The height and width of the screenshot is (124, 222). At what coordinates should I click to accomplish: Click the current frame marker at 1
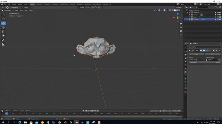pyautogui.click(x=7, y=114)
